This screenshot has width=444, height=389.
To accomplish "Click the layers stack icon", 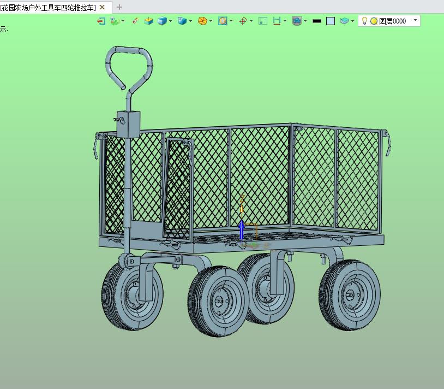I will tap(345, 21).
